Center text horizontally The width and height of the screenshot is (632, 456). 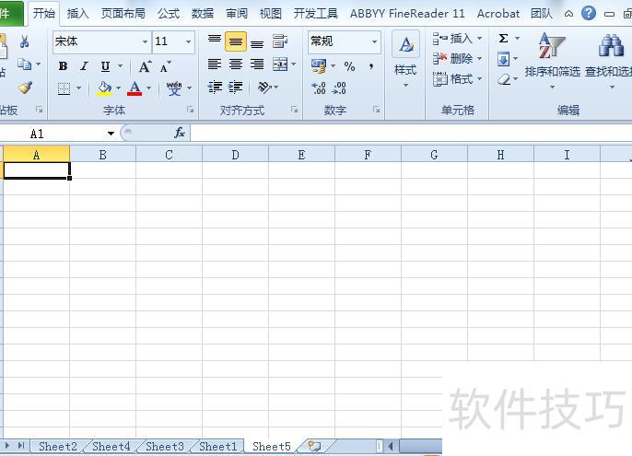pyautogui.click(x=236, y=64)
